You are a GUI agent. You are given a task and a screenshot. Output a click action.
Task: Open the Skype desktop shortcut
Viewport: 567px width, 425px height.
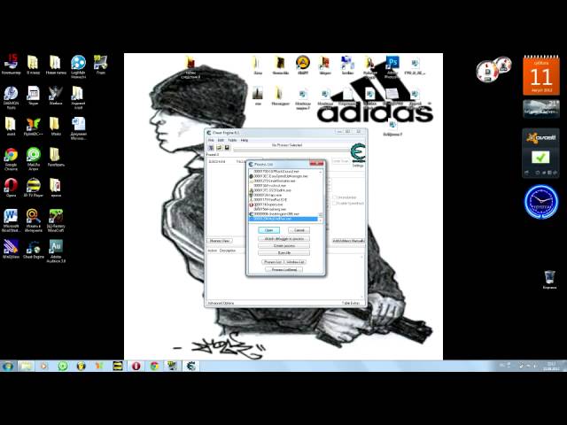tap(34, 96)
